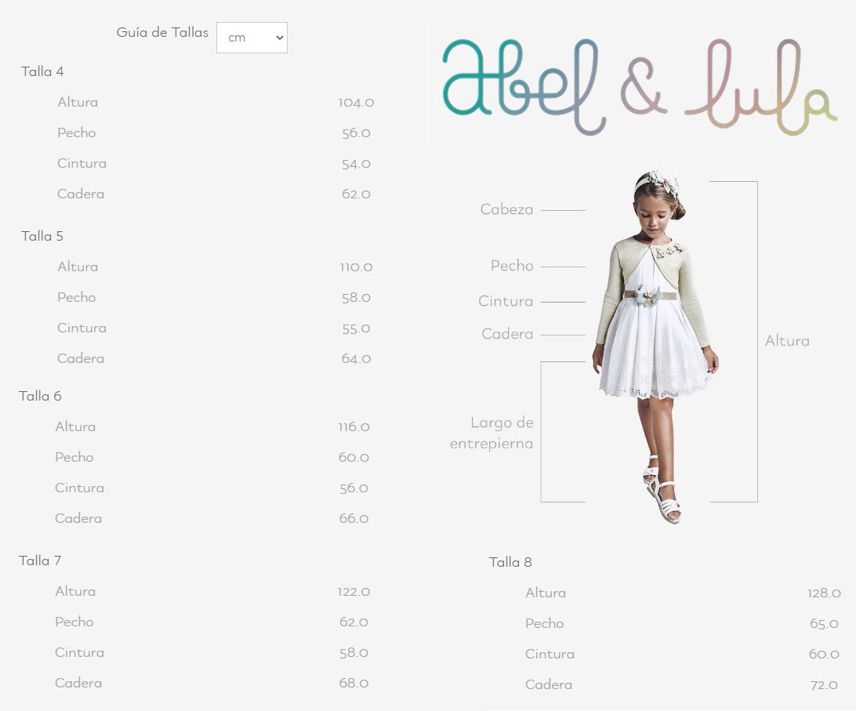
Task: Click the girl model image
Action: [x=655, y=346]
